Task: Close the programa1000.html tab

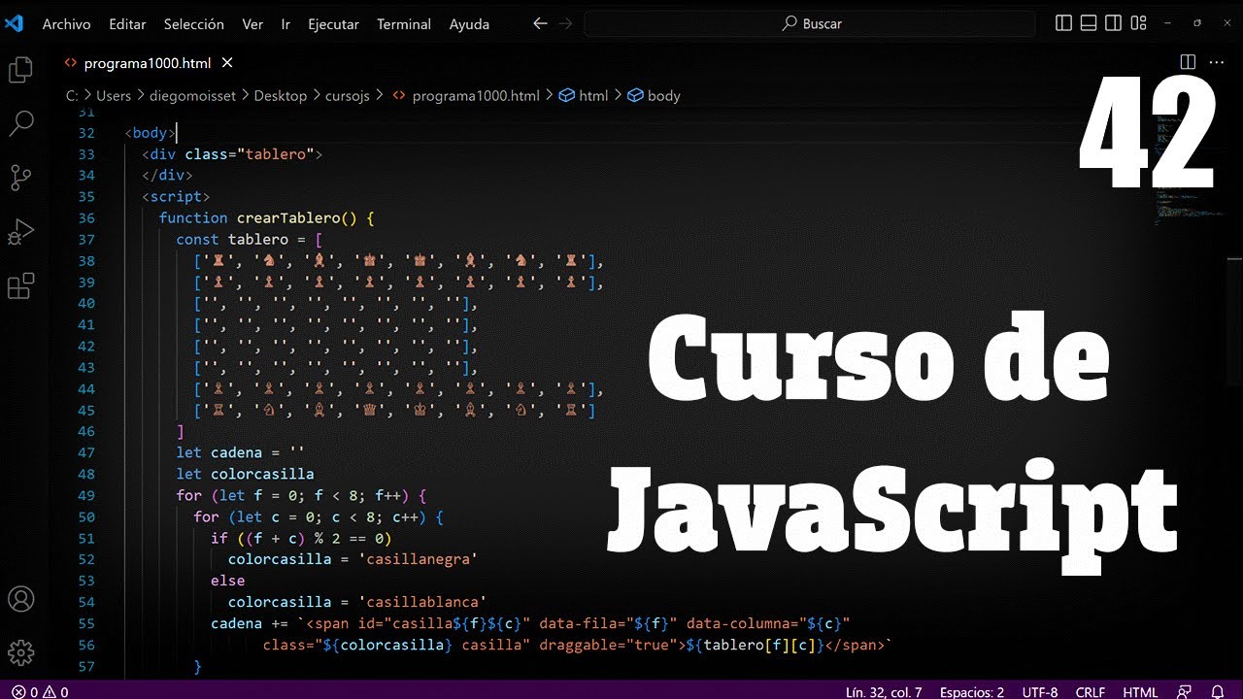Action: pyautogui.click(x=227, y=63)
